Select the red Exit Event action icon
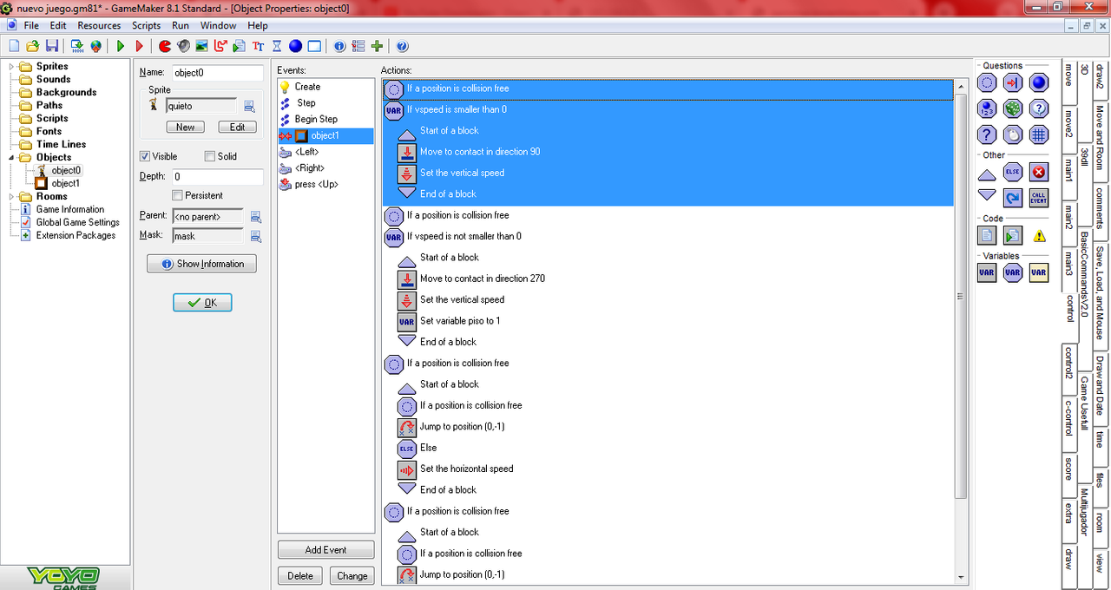This screenshot has width=1111, height=590. coord(1039,172)
